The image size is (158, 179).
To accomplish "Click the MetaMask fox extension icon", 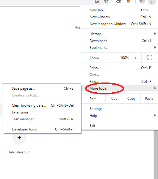I will [128, 1].
